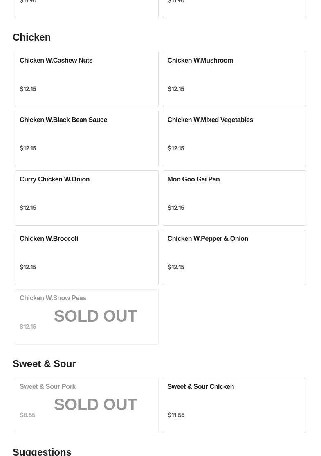
Task: Select Sweet & Sour Chicken item
Action: [x=234, y=405]
